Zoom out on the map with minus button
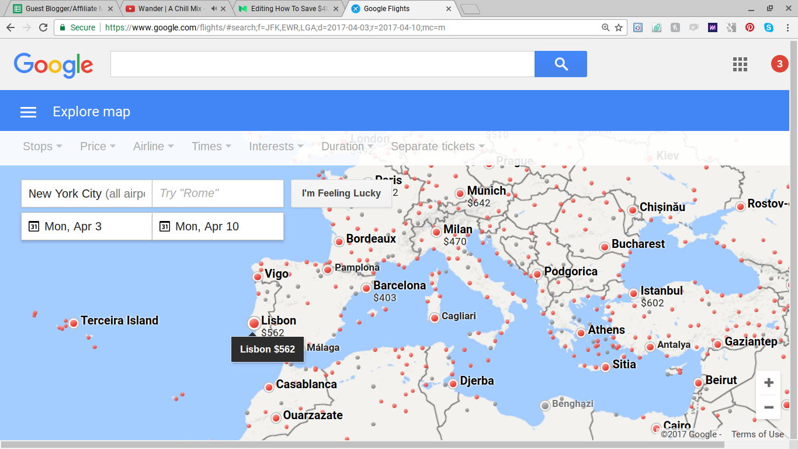The image size is (798, 449). [769, 407]
